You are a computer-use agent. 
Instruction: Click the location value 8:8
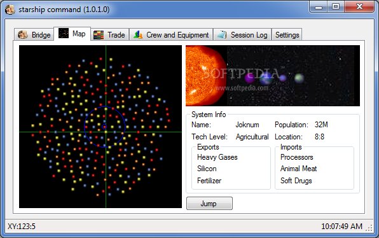tap(319, 137)
